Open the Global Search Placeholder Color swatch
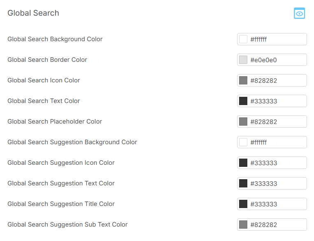 point(243,122)
